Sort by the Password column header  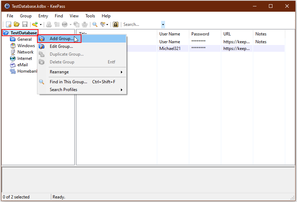[205, 34]
